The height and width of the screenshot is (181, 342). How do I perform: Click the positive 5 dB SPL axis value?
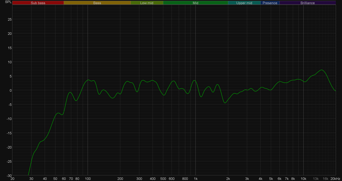(x=11, y=76)
